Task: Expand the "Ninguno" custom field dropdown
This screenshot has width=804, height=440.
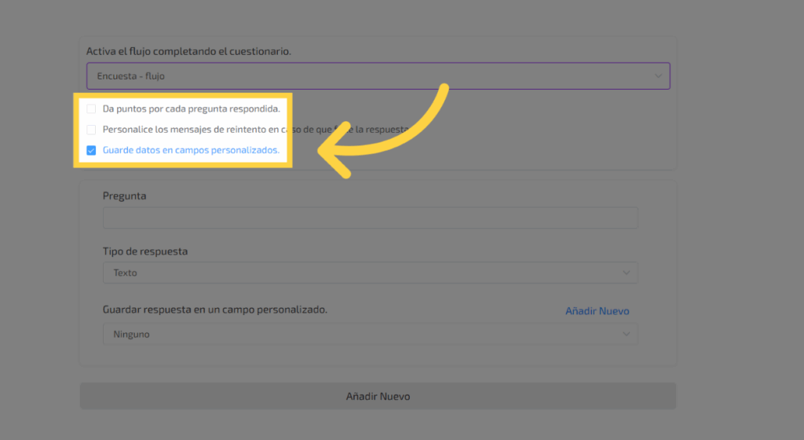Action: click(370, 334)
